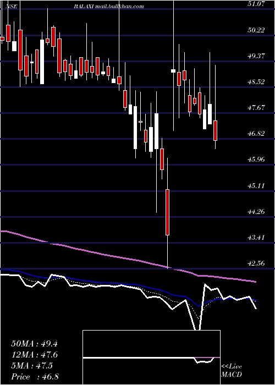Click the Price : 46.8 readout
The height and width of the screenshot is (385, 275).
point(35,377)
